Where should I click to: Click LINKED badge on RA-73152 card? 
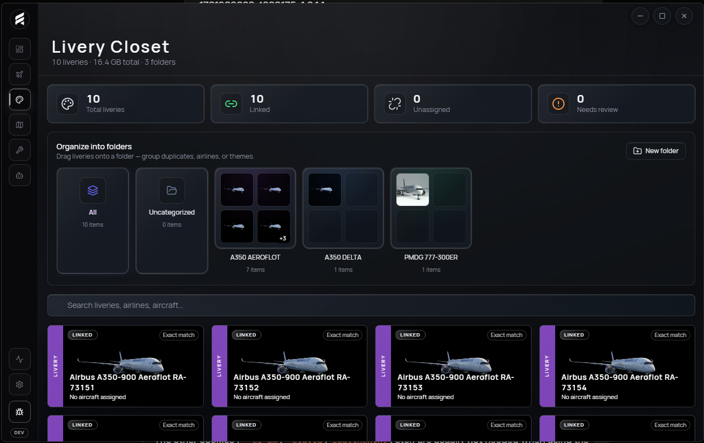pos(246,335)
